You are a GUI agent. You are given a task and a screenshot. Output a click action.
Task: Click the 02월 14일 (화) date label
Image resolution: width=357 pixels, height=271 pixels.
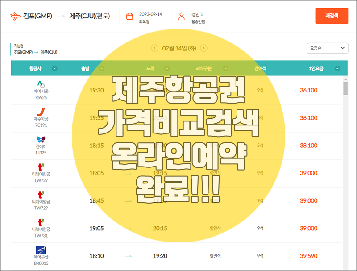tap(179, 48)
